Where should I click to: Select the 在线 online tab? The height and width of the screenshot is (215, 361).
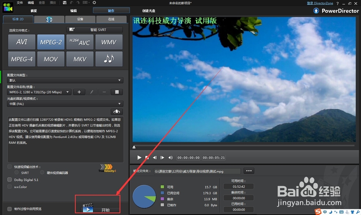tap(112, 19)
